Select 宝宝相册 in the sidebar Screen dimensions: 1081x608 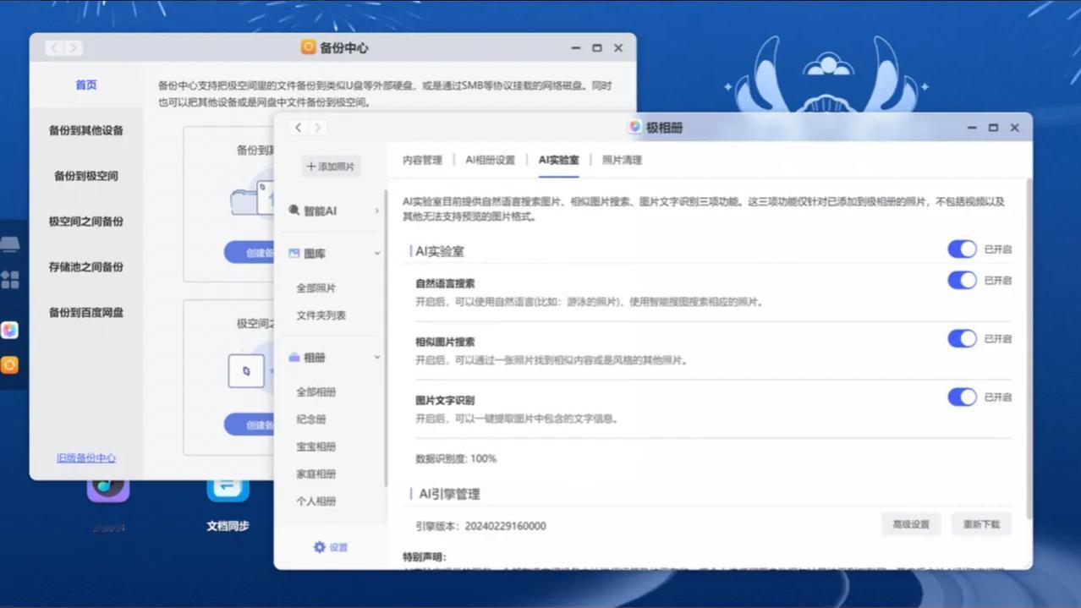click(316, 446)
